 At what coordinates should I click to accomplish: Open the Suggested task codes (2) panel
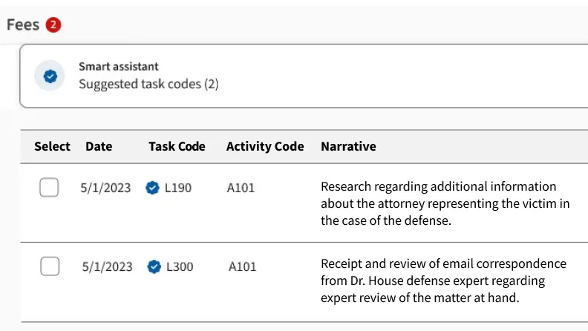[148, 84]
